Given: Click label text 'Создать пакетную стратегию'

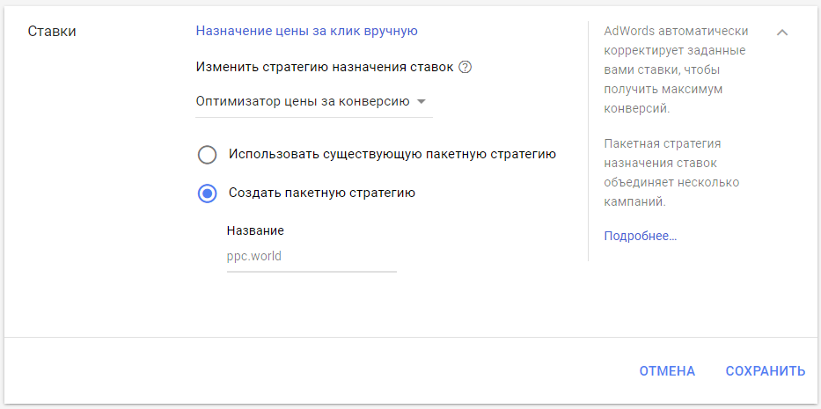Looking at the screenshot, I should point(321,193).
